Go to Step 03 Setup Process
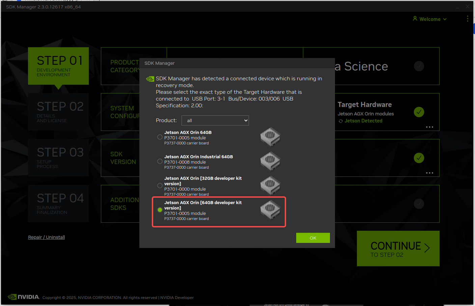The height and width of the screenshot is (306, 475). click(x=58, y=158)
